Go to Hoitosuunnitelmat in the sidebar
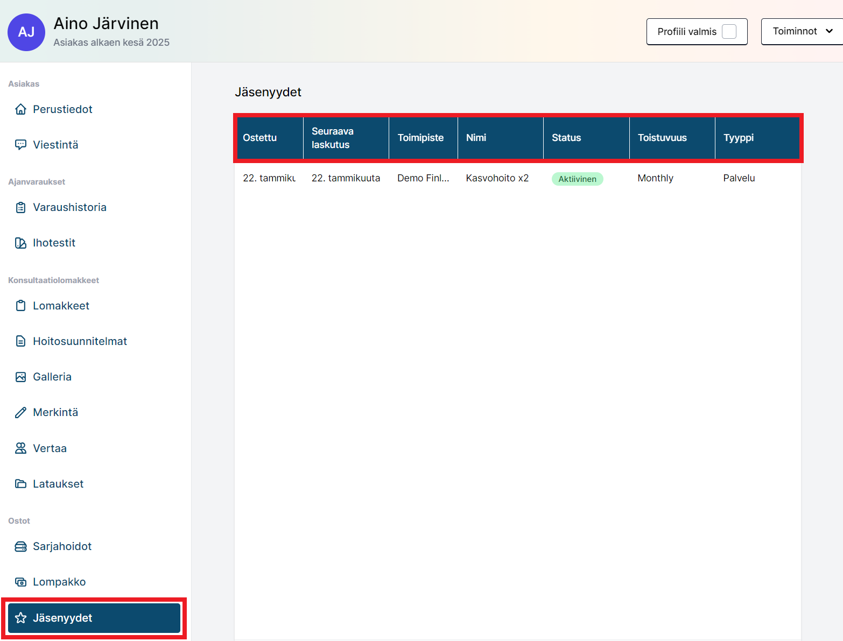 click(x=80, y=341)
